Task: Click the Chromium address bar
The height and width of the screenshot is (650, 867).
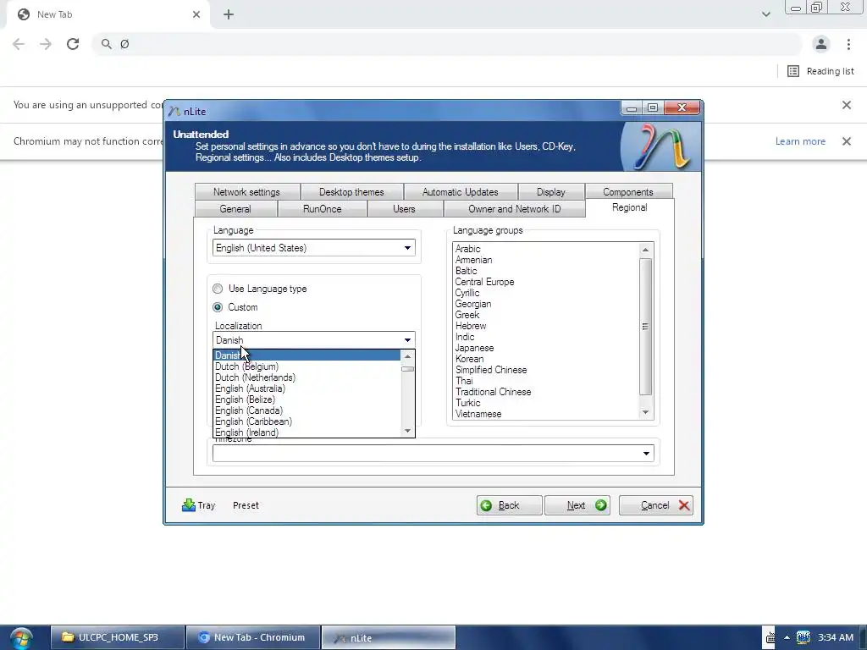Action: click(448, 44)
